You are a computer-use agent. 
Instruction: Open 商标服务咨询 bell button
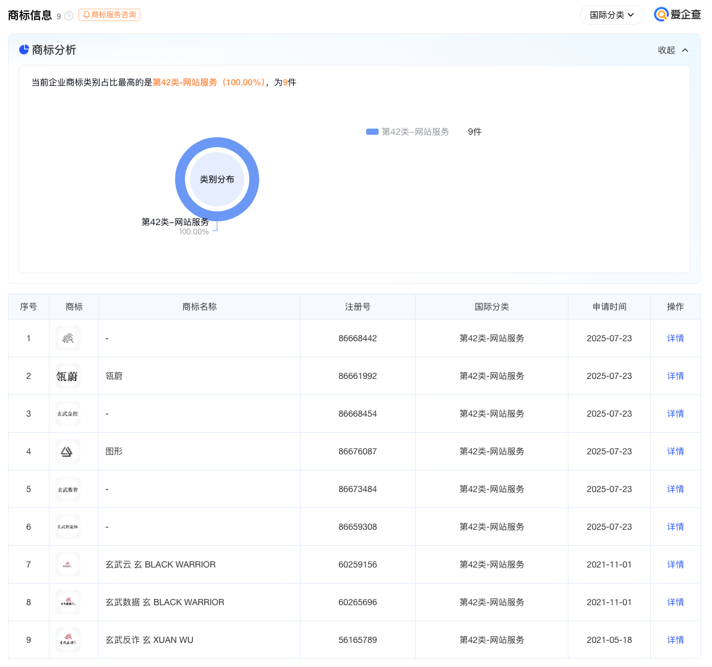tap(109, 15)
